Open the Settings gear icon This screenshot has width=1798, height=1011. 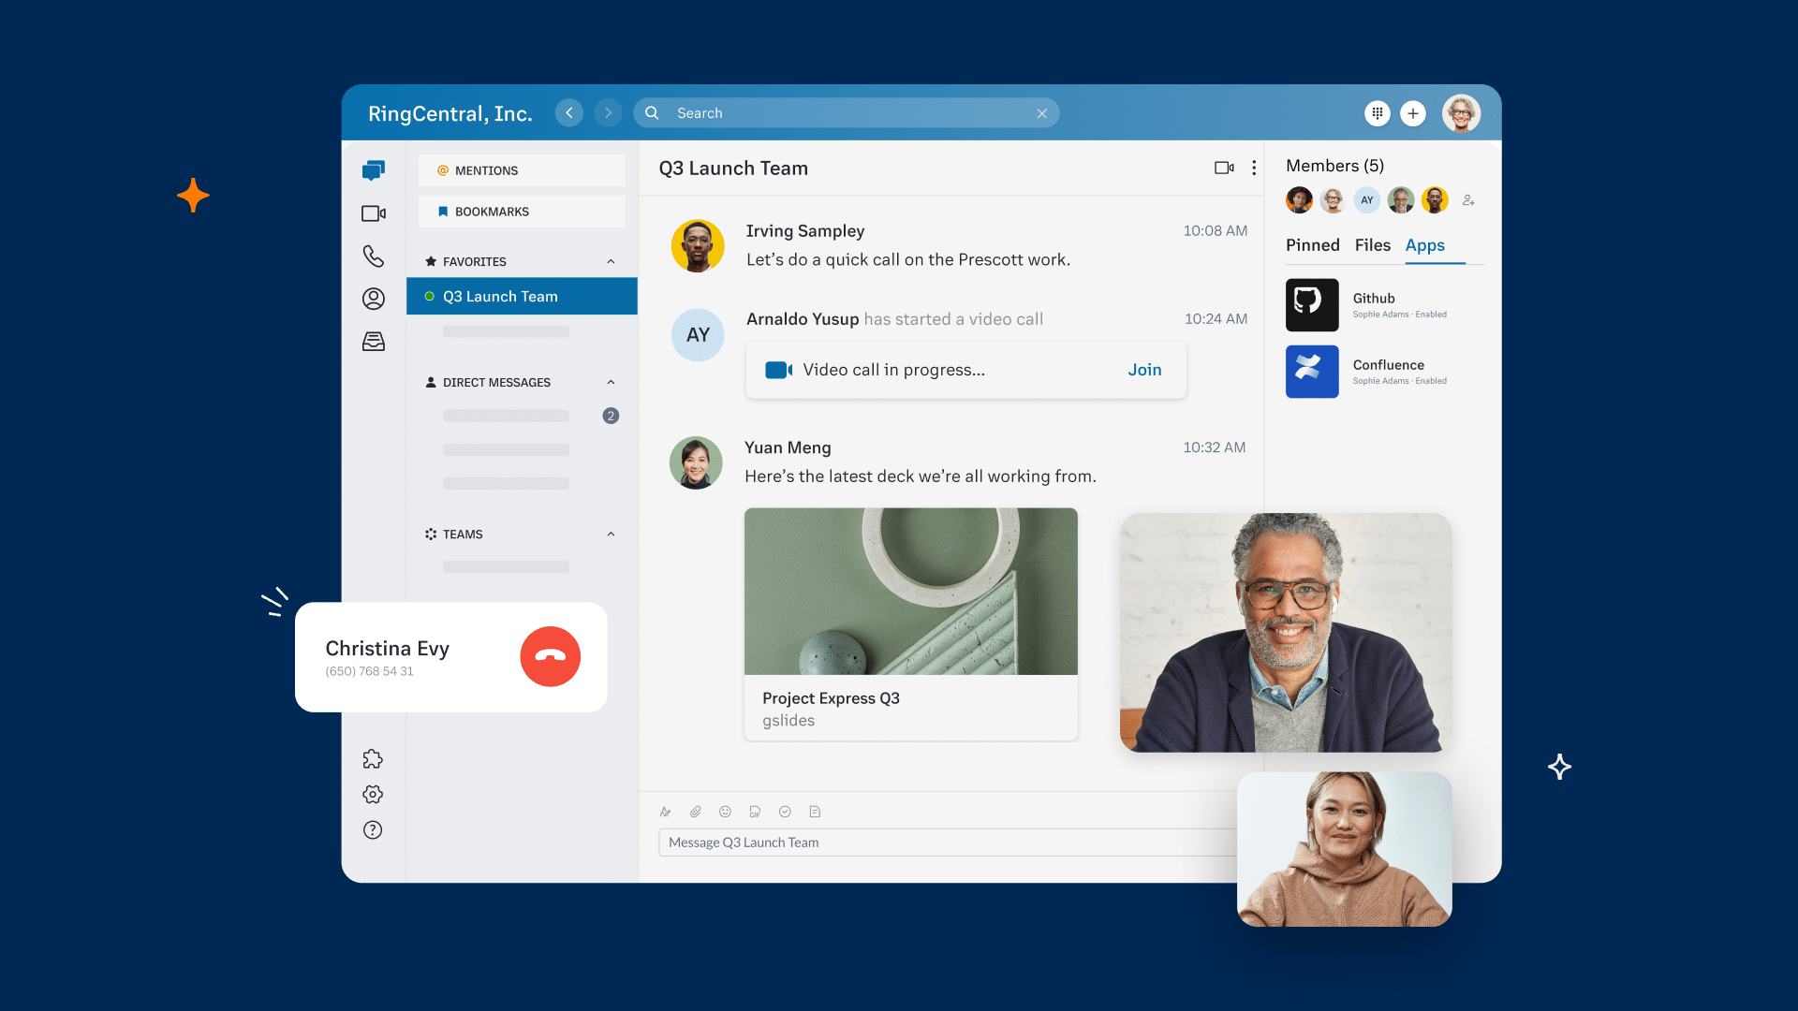(x=373, y=794)
